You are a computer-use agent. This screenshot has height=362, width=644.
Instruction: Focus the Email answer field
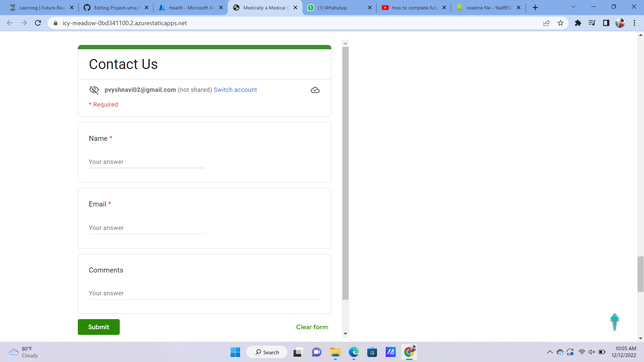[x=147, y=228]
